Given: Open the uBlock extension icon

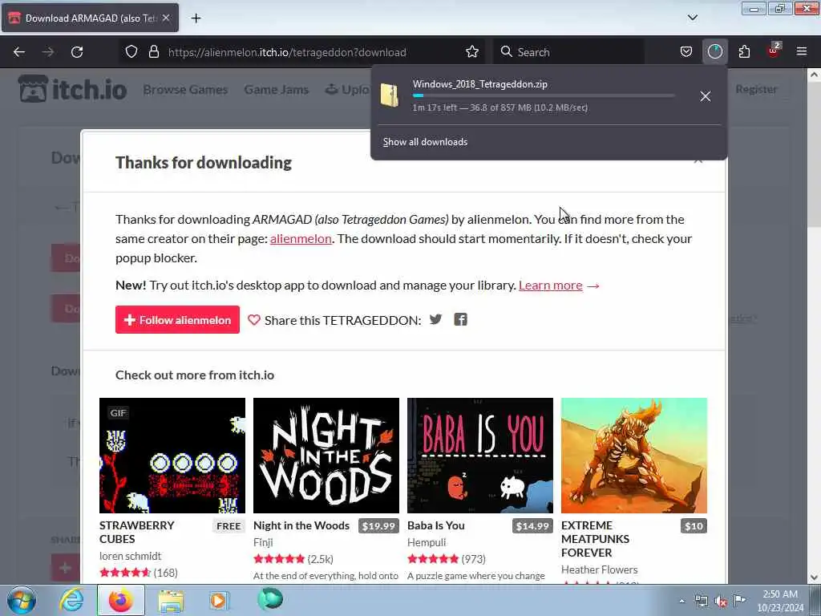Looking at the screenshot, I should [774, 51].
